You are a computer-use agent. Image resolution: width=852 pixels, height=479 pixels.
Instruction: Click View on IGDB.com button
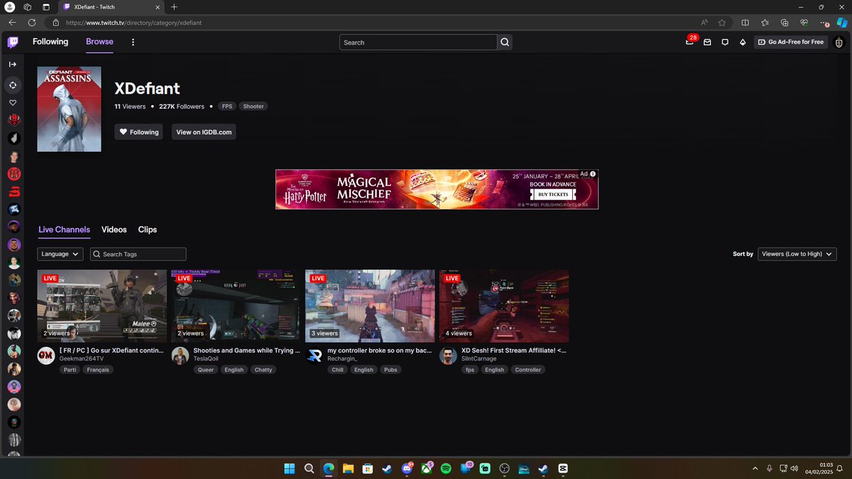point(204,132)
